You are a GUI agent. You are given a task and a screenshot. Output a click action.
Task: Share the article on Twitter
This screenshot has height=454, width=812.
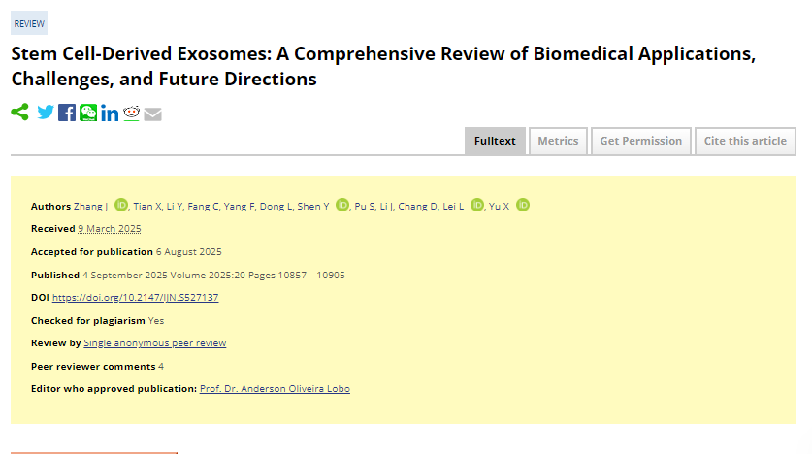[x=46, y=113]
